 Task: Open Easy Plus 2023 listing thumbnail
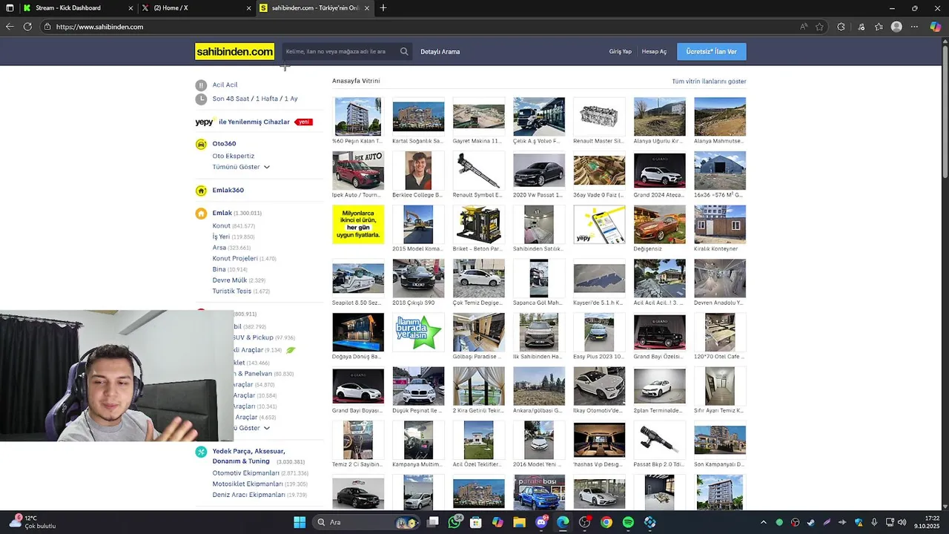[599, 332]
